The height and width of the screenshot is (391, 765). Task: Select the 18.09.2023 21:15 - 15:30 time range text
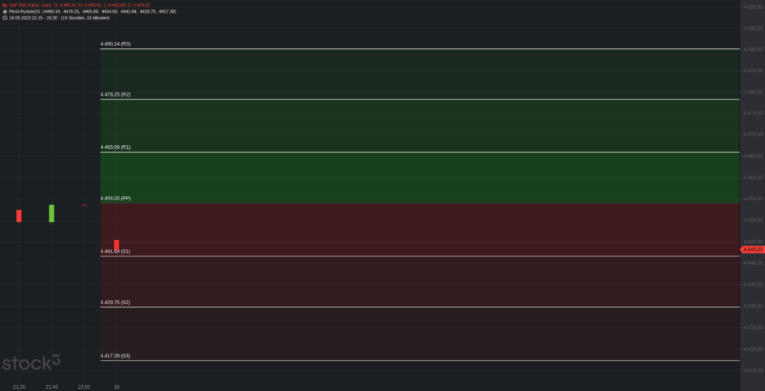[x=33, y=18]
